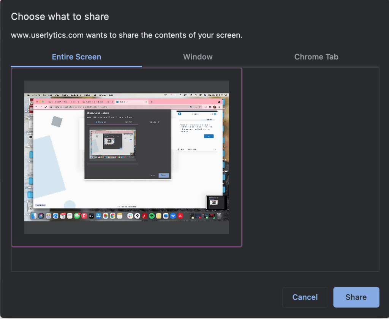The image size is (389, 319).
Task: Open Safari from the preview's dock
Action: tap(55, 216)
